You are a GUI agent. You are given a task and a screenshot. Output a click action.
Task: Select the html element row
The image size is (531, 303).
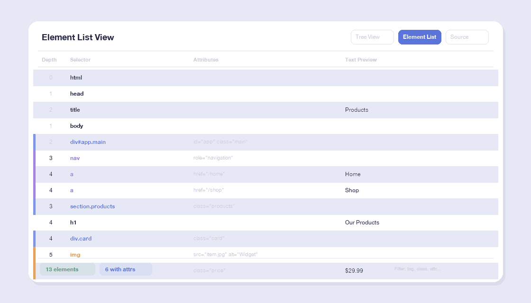[x=265, y=78]
